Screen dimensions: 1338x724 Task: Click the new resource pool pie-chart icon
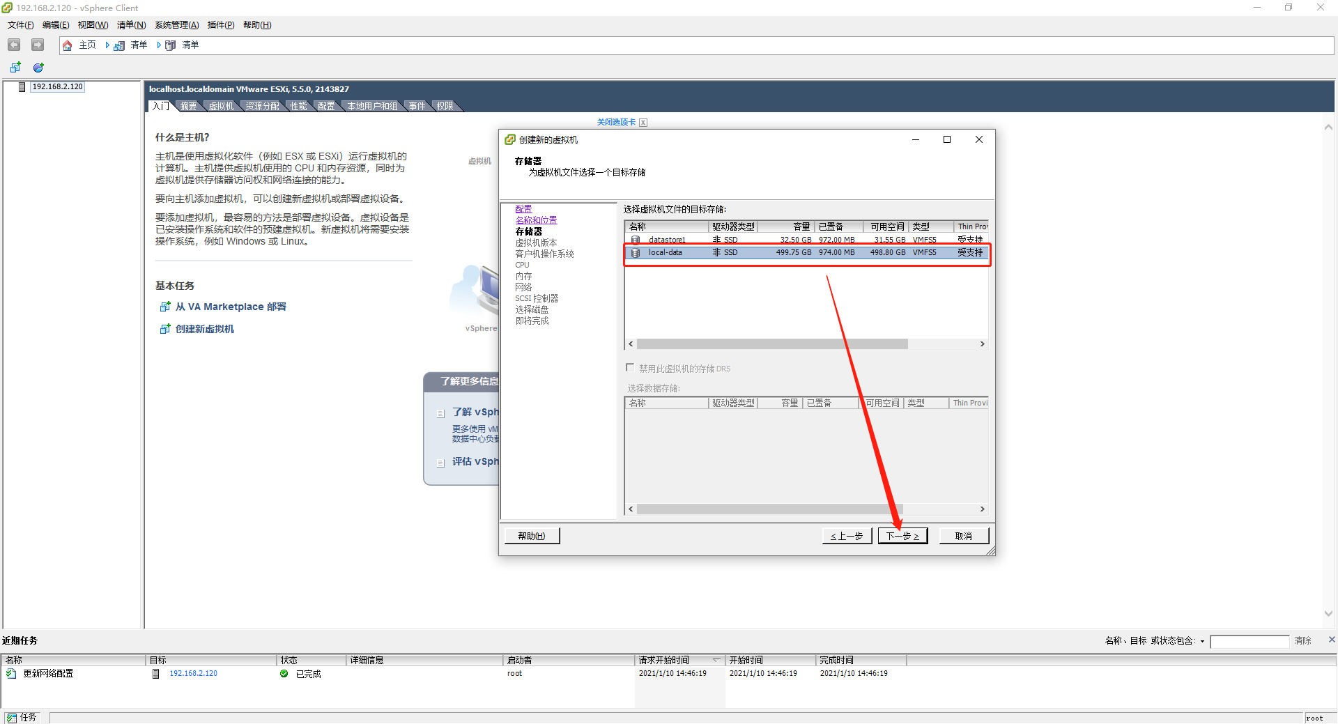[38, 67]
